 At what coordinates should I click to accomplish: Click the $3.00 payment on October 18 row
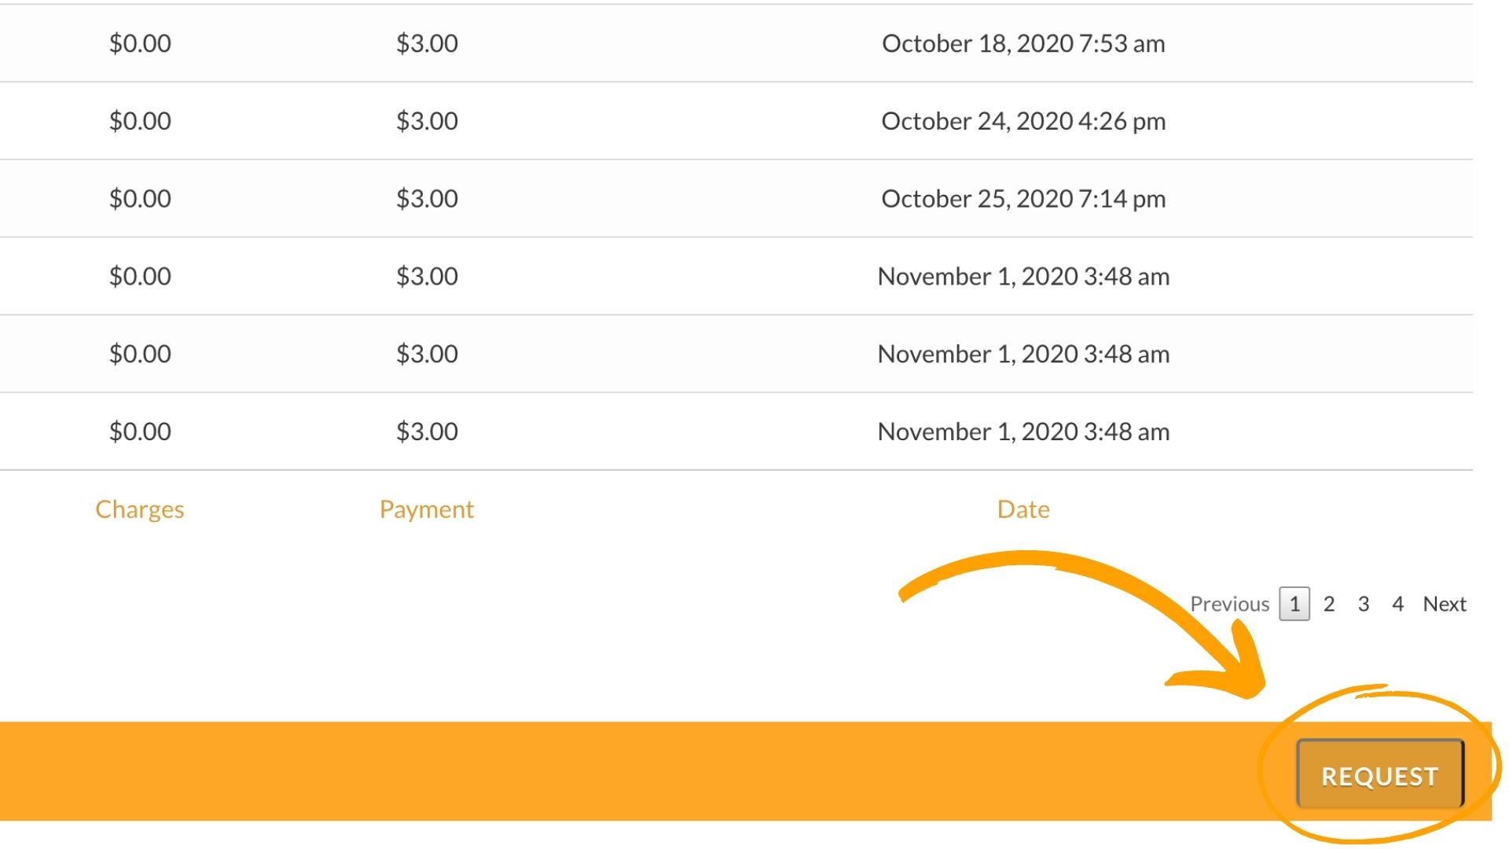pos(427,43)
